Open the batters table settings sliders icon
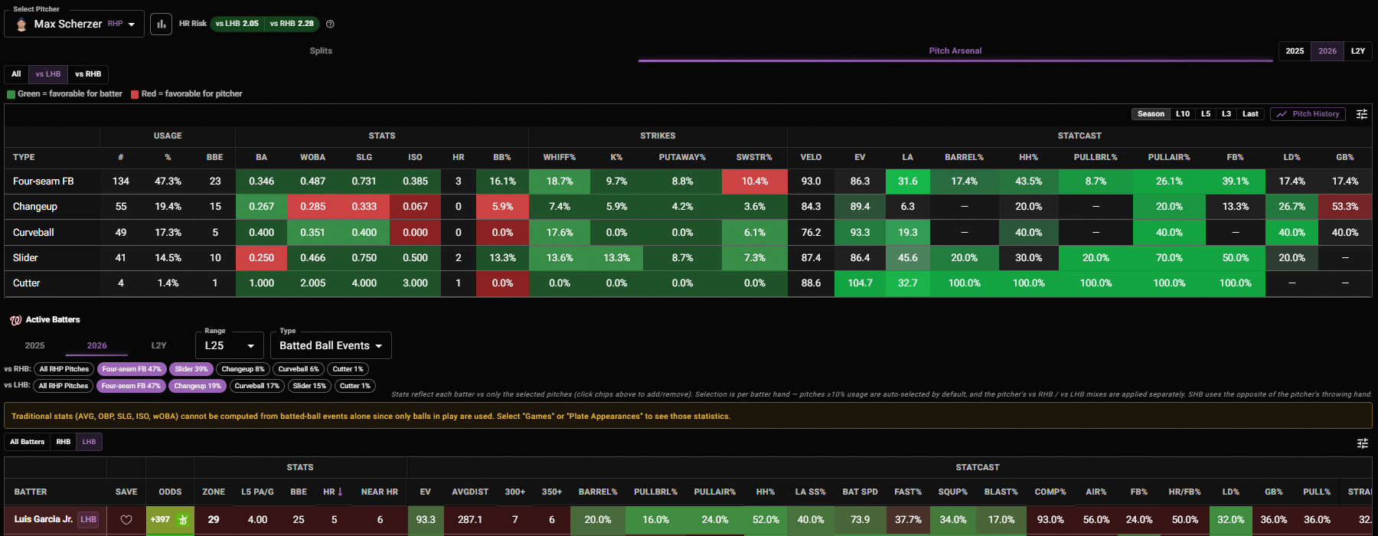Image resolution: width=1378 pixels, height=536 pixels. pos(1362,443)
